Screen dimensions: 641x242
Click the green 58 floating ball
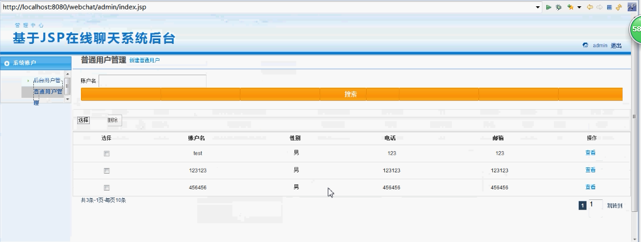(635, 29)
